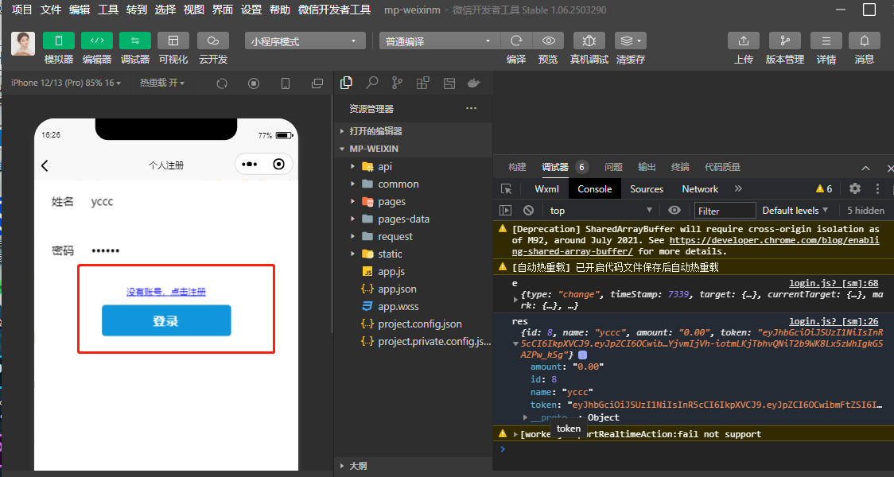The image size is (894, 477).
Task: Click the 真机调试 bug icon
Action: [x=589, y=41]
